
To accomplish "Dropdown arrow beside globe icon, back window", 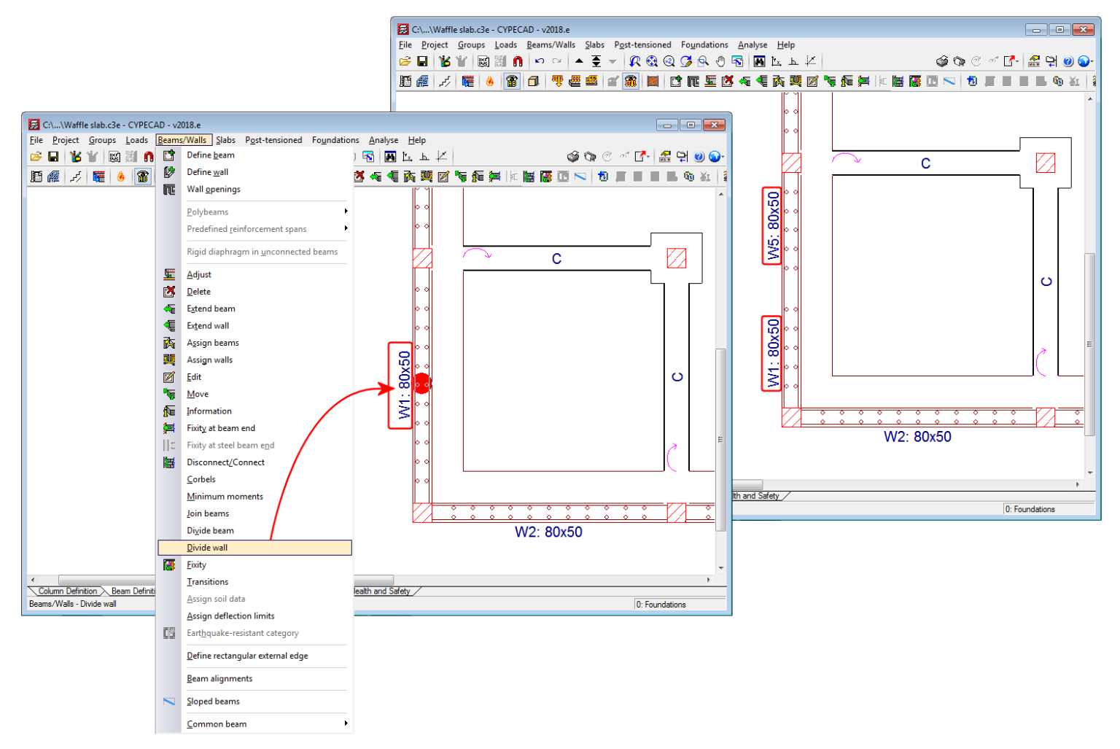I will click(x=1092, y=61).
